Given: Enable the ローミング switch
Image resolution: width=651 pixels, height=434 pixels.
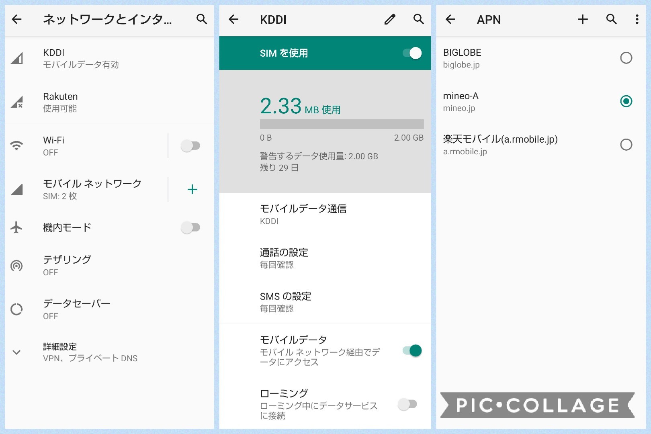Looking at the screenshot, I should (x=407, y=404).
